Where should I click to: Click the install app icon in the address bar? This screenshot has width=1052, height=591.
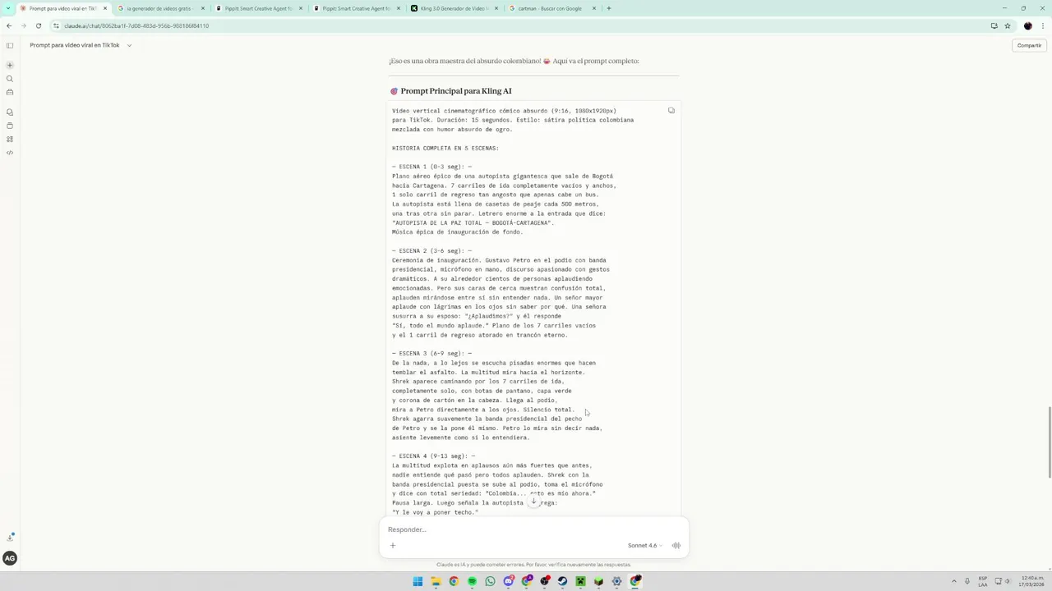(994, 25)
